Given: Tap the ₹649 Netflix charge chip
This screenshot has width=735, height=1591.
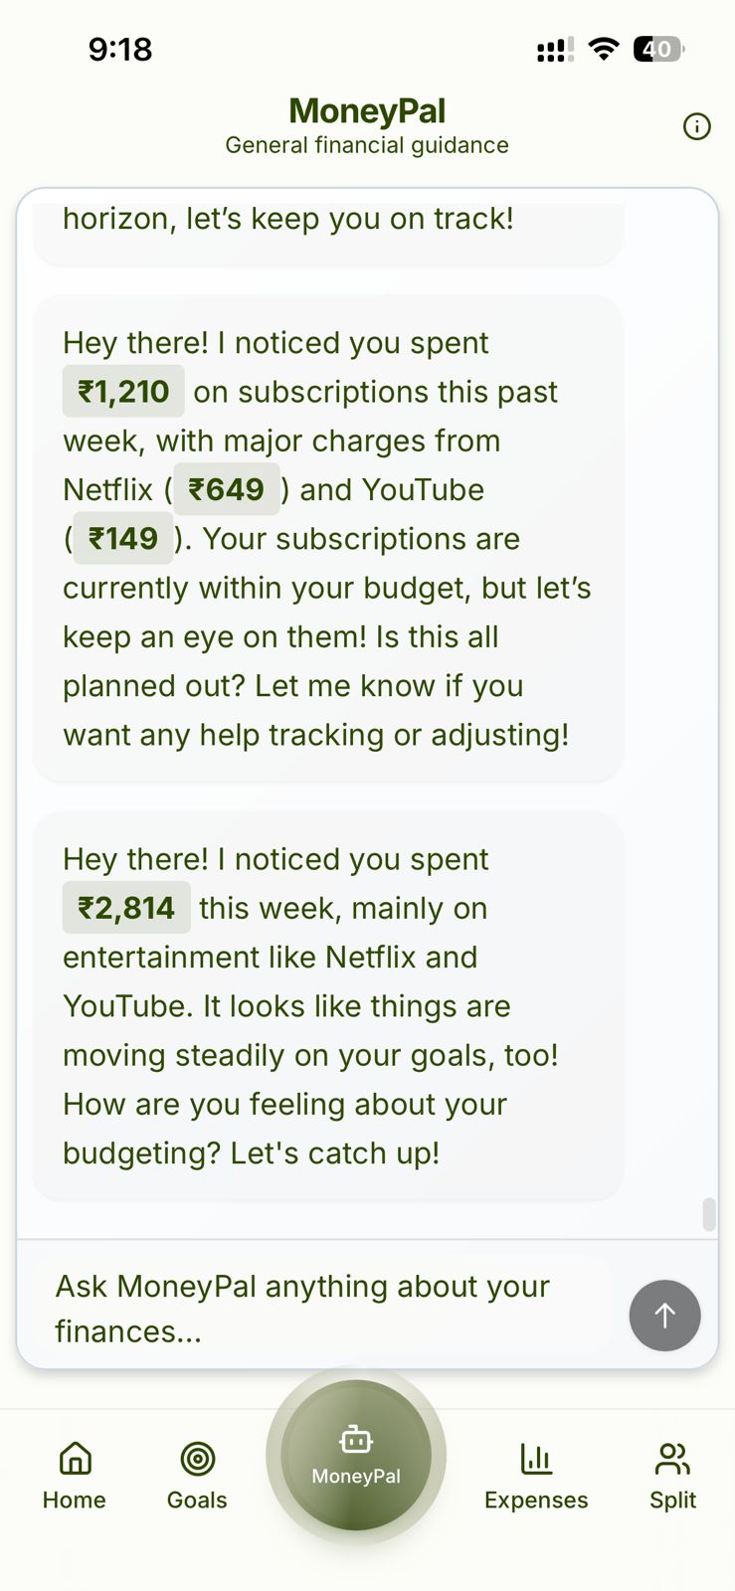Looking at the screenshot, I should pyautogui.click(x=226, y=489).
